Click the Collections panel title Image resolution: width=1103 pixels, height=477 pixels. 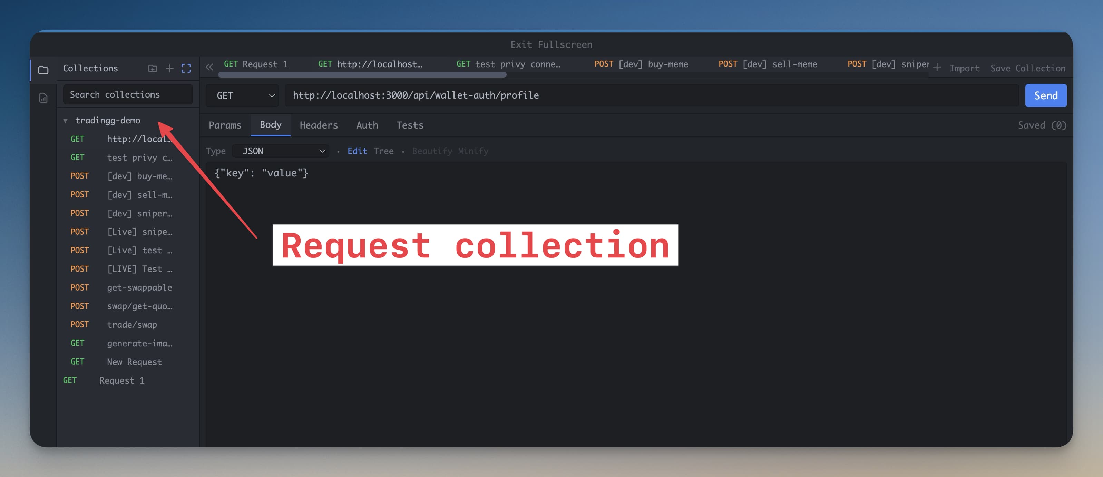(90, 68)
